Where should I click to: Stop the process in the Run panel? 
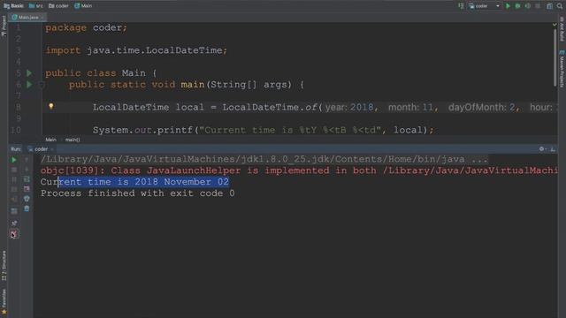click(x=14, y=170)
